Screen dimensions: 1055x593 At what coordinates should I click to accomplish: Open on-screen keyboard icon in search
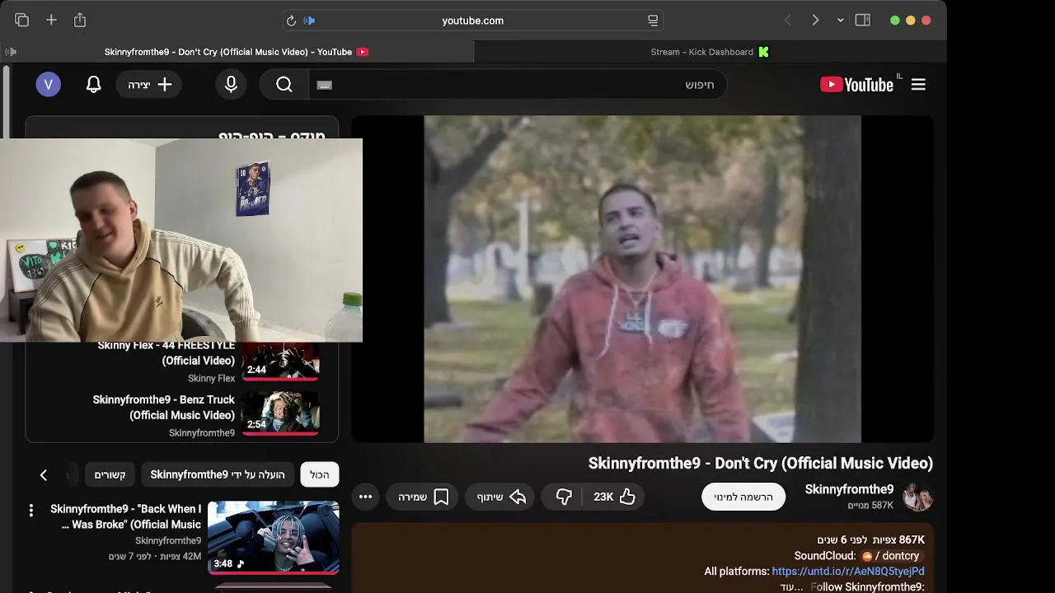click(324, 85)
